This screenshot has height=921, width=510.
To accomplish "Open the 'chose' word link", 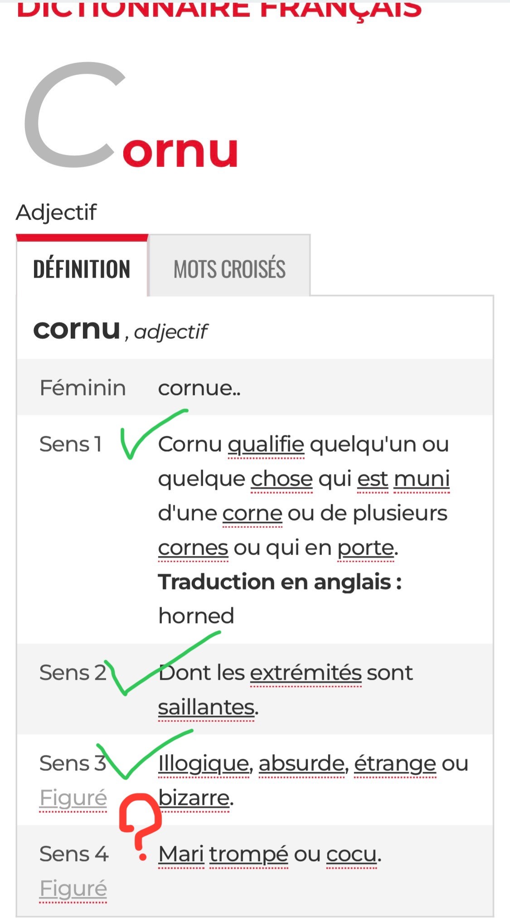I will tap(282, 479).
